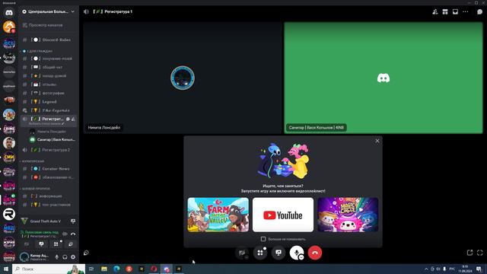Launch Farm Merge Valley activity
Screen dimensions: 487x274
click(218, 215)
